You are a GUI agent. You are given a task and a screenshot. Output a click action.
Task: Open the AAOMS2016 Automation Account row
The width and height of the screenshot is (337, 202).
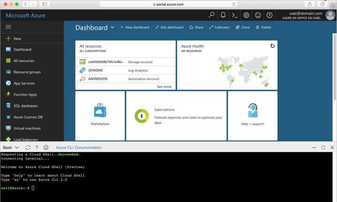pos(126,79)
